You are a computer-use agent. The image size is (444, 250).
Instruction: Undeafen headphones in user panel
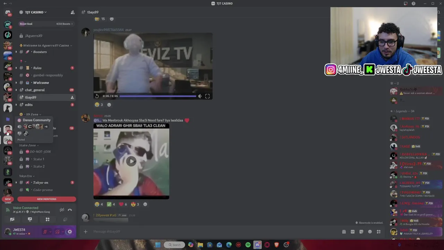point(57,232)
